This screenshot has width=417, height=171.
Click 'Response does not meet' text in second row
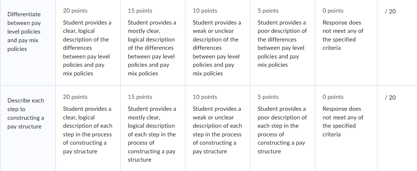[343, 113]
